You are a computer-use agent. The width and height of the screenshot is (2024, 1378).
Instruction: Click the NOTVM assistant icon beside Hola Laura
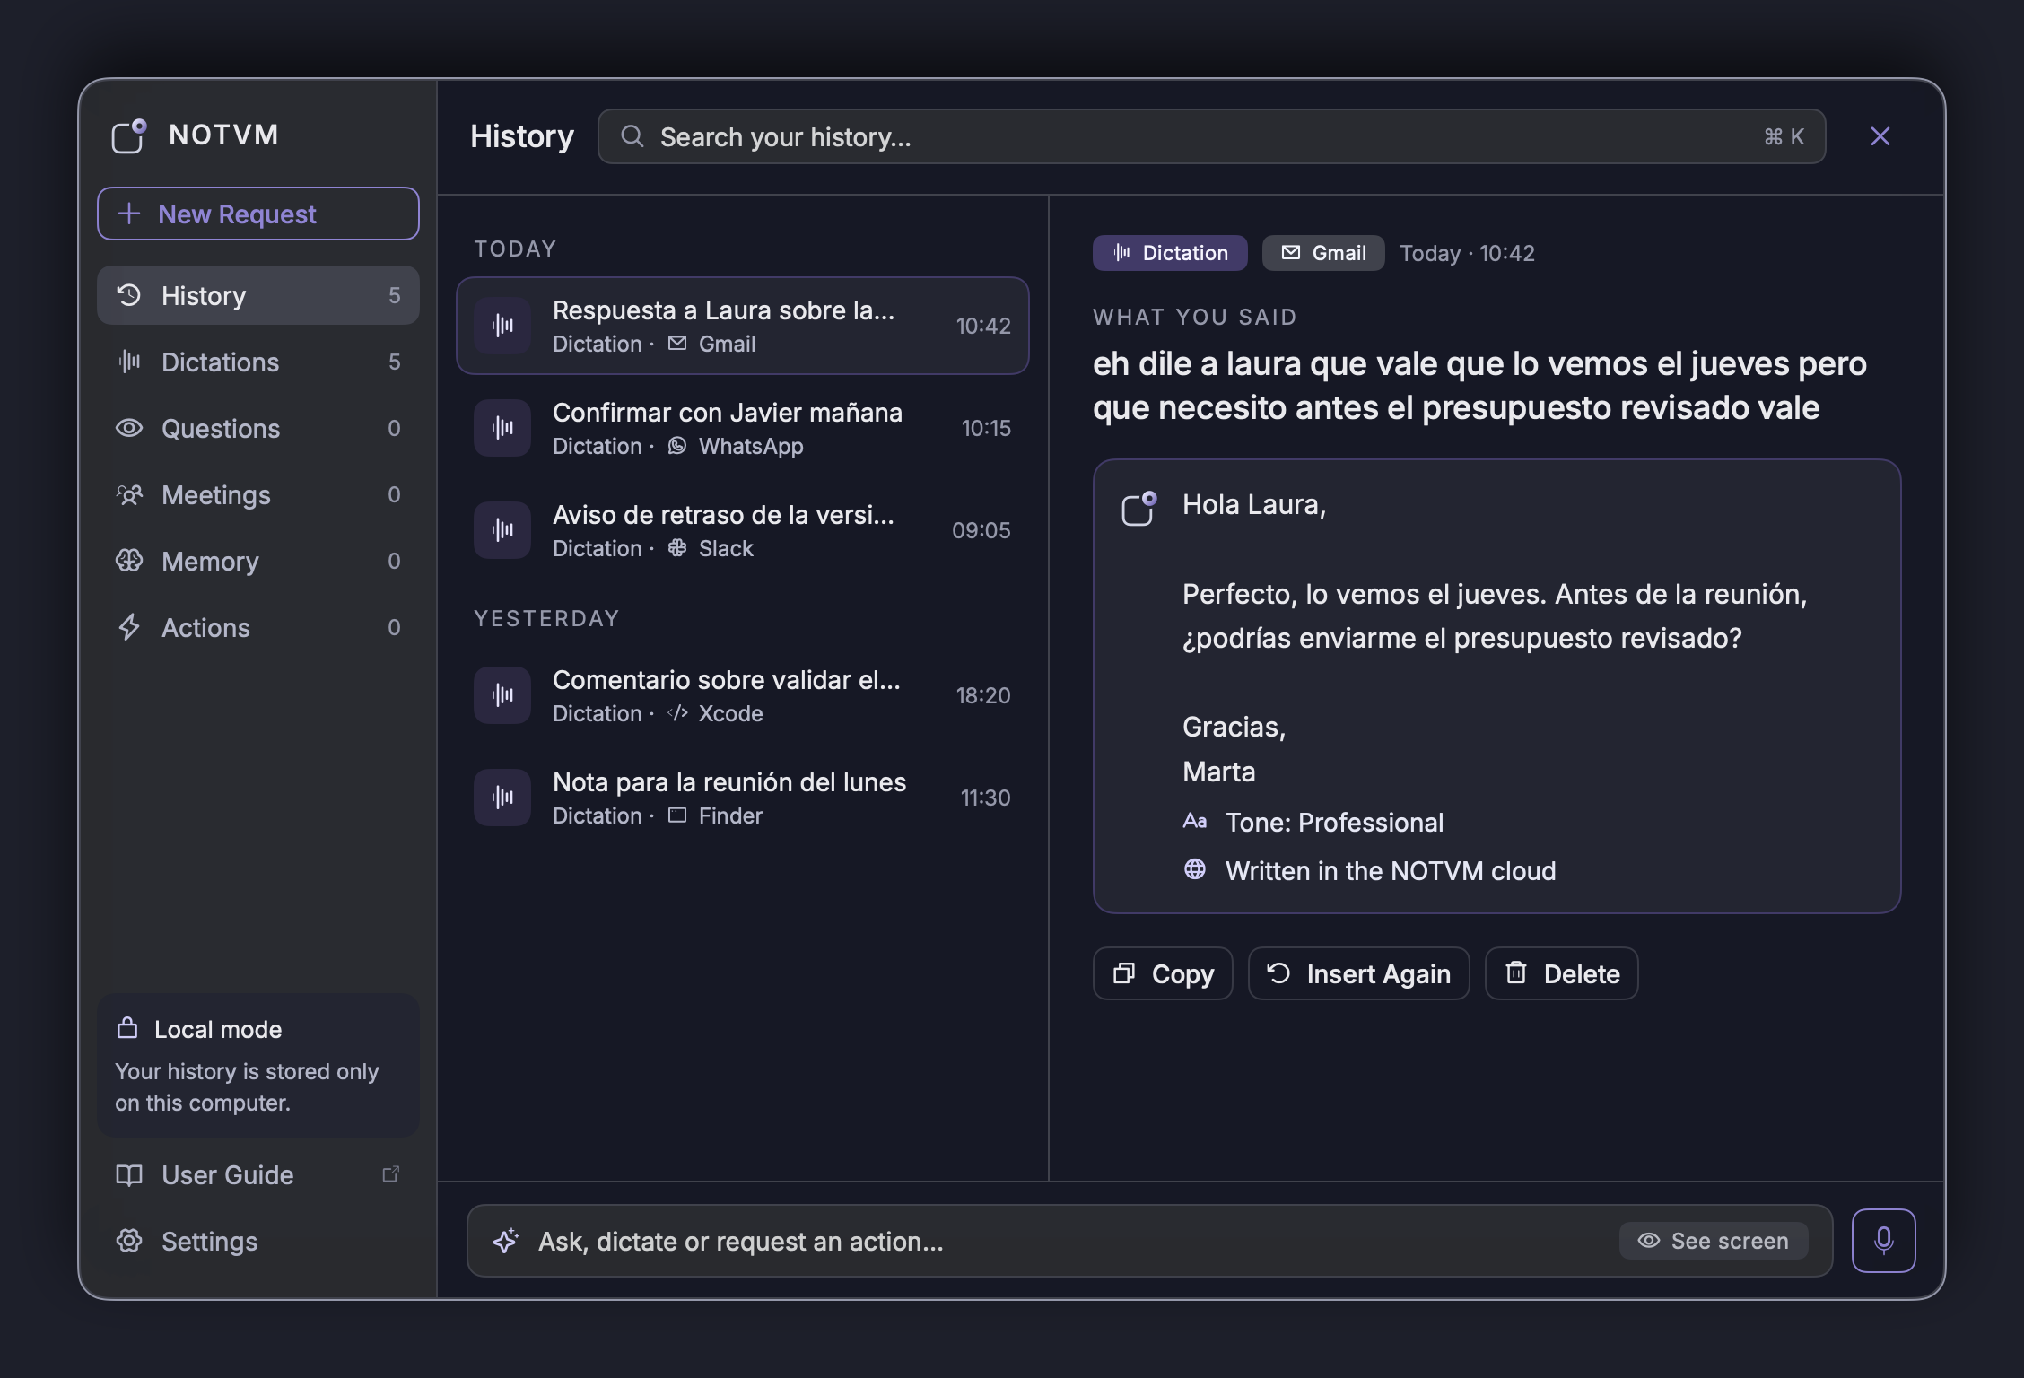[x=1139, y=509]
